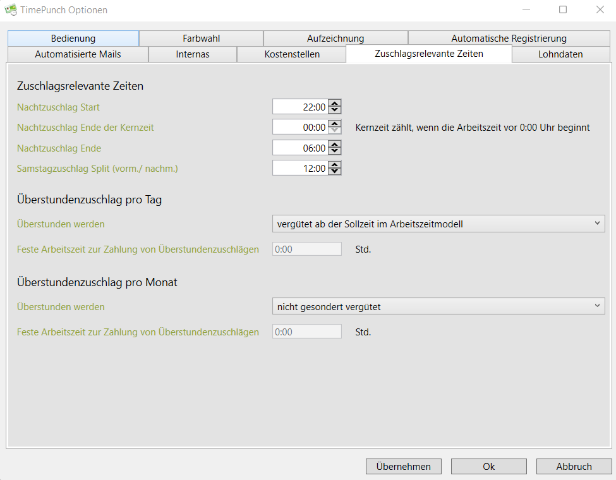Switch to the Kostenstellen tab
Image resolution: width=616 pixels, height=480 pixels.
(292, 54)
